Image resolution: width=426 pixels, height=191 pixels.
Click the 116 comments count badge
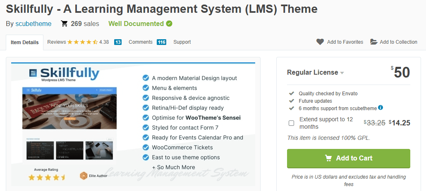(161, 42)
